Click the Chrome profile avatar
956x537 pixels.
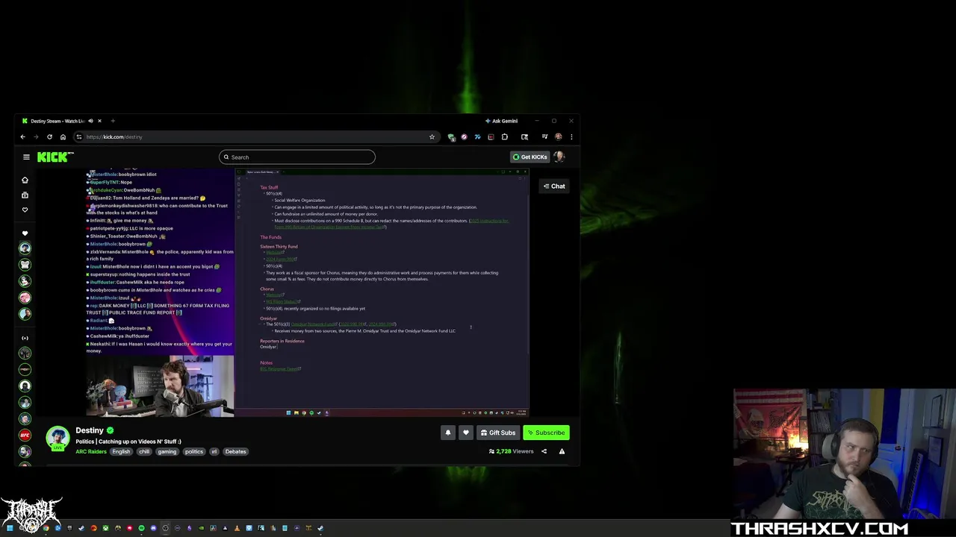click(558, 136)
